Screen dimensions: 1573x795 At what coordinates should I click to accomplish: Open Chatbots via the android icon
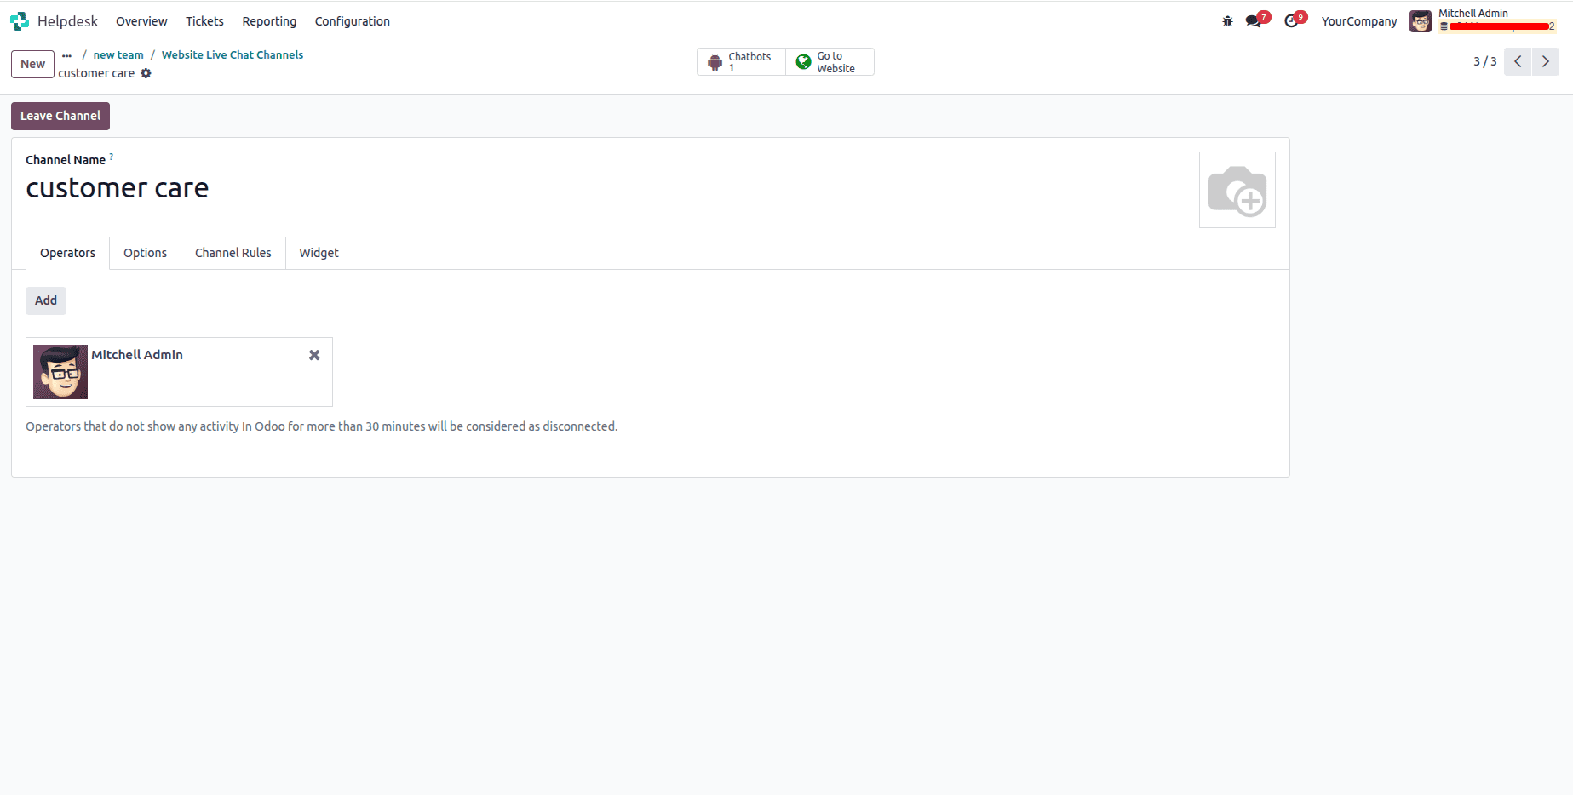click(715, 61)
